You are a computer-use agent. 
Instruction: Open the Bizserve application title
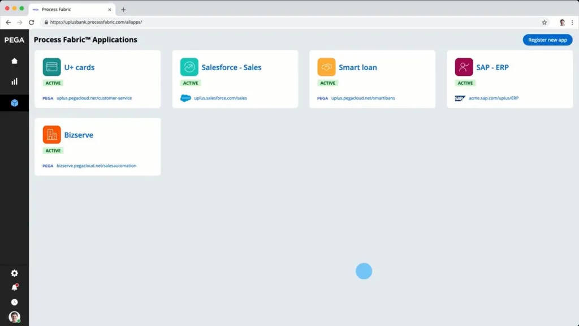(79, 135)
